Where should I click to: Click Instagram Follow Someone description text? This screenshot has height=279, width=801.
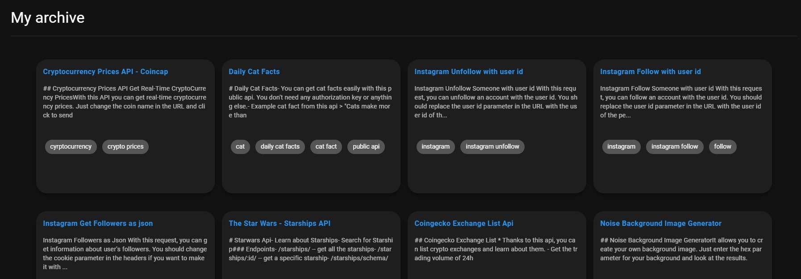tap(681, 102)
